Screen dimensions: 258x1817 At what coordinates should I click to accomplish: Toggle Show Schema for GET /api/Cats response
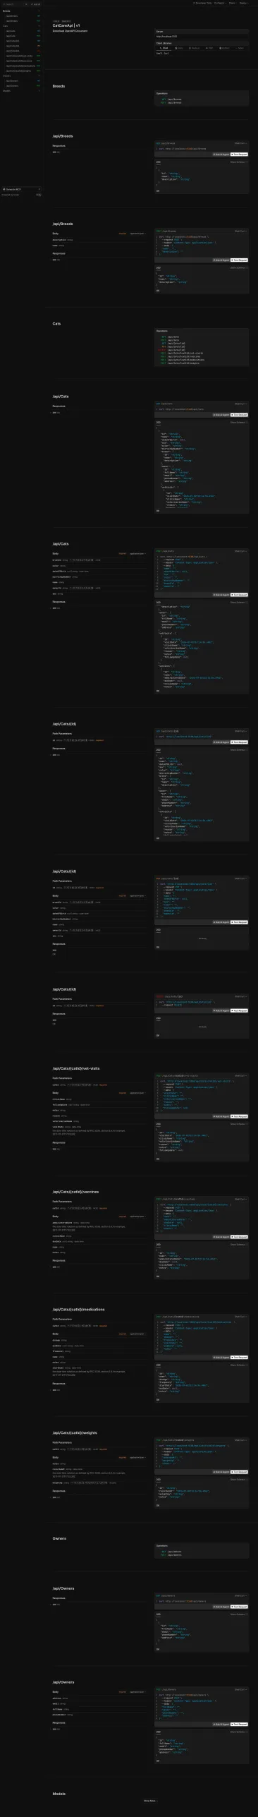(239, 423)
